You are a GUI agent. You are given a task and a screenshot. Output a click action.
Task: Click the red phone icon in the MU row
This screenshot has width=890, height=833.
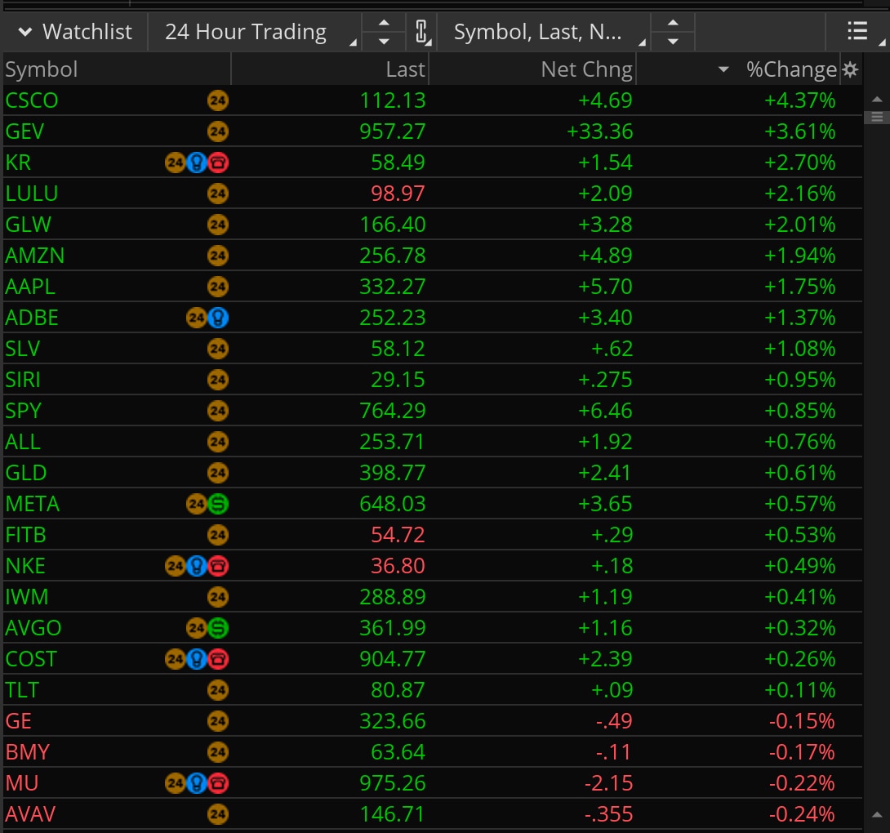click(x=218, y=784)
